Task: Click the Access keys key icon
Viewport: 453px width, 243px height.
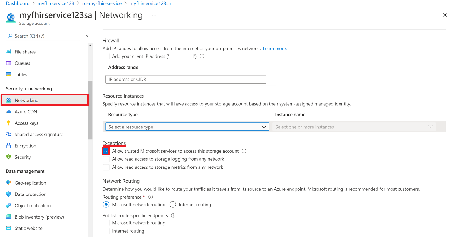Action: pos(8,123)
